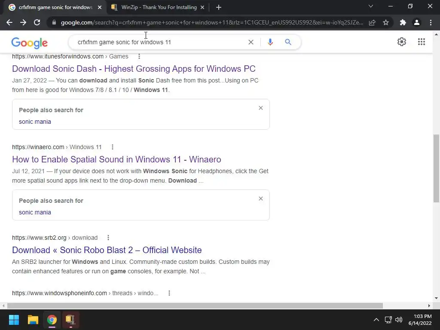Close the crfxfnm game sonic tab
440x330 pixels.
(x=100, y=8)
